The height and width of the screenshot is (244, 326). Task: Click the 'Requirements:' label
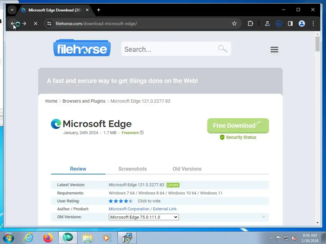(x=70, y=193)
